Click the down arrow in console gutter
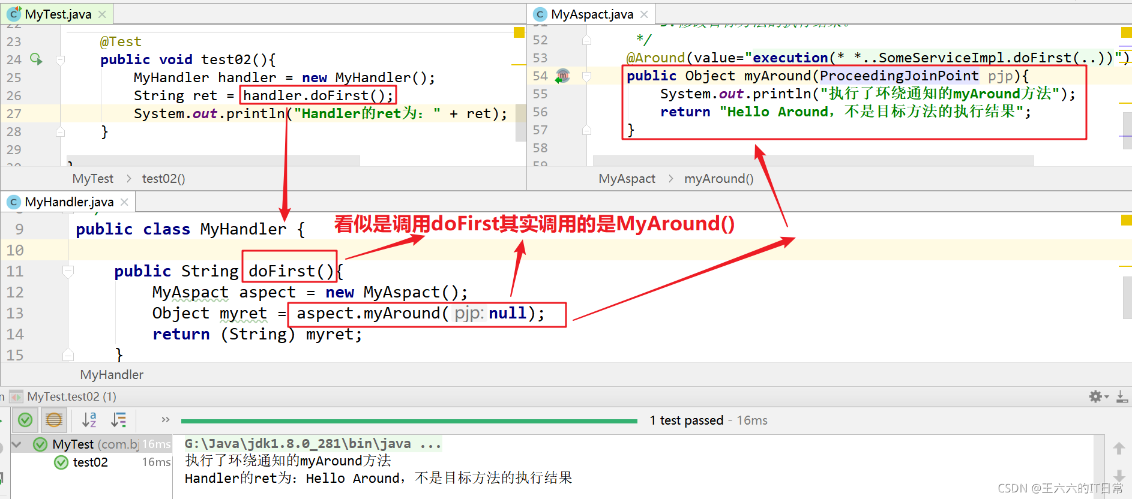The height and width of the screenshot is (499, 1132). pos(1119,475)
